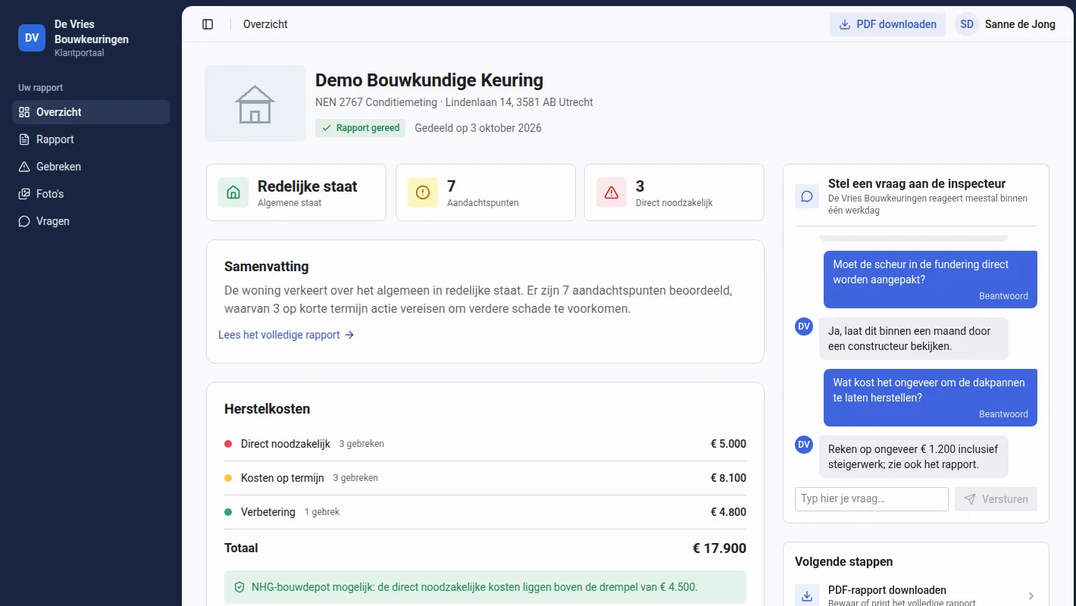Click the warning circle icon for Aandachtspunten
Viewport: 1076px width, 606px height.
[x=423, y=192]
